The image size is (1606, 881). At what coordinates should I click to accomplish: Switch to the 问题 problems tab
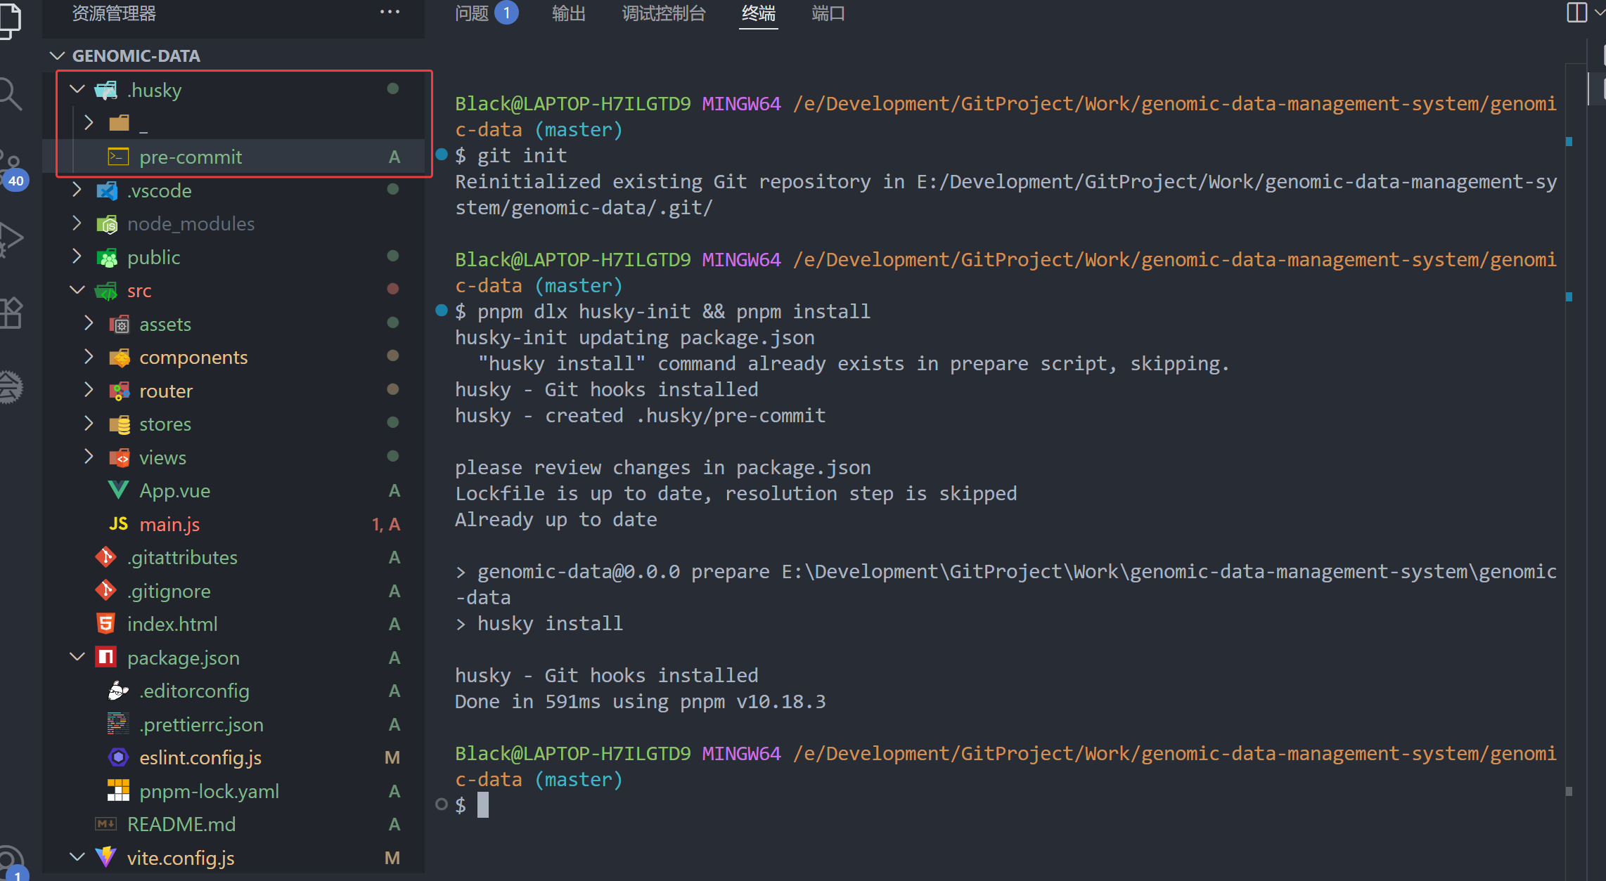[x=472, y=13]
